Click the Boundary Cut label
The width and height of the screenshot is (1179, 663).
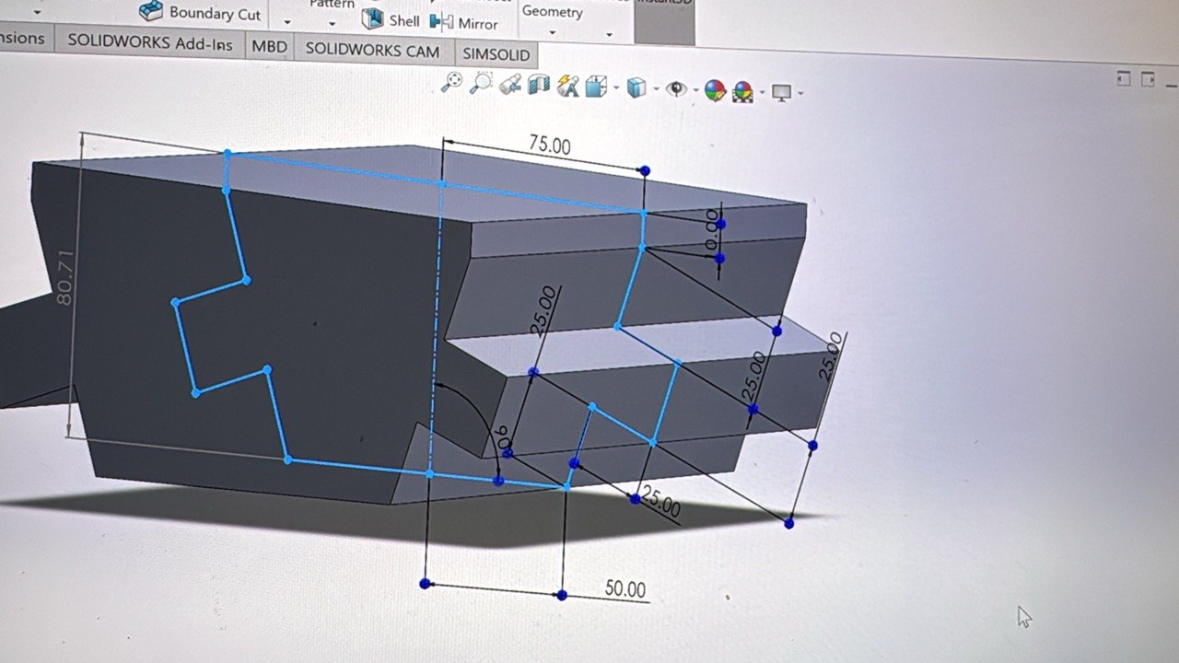215,14
